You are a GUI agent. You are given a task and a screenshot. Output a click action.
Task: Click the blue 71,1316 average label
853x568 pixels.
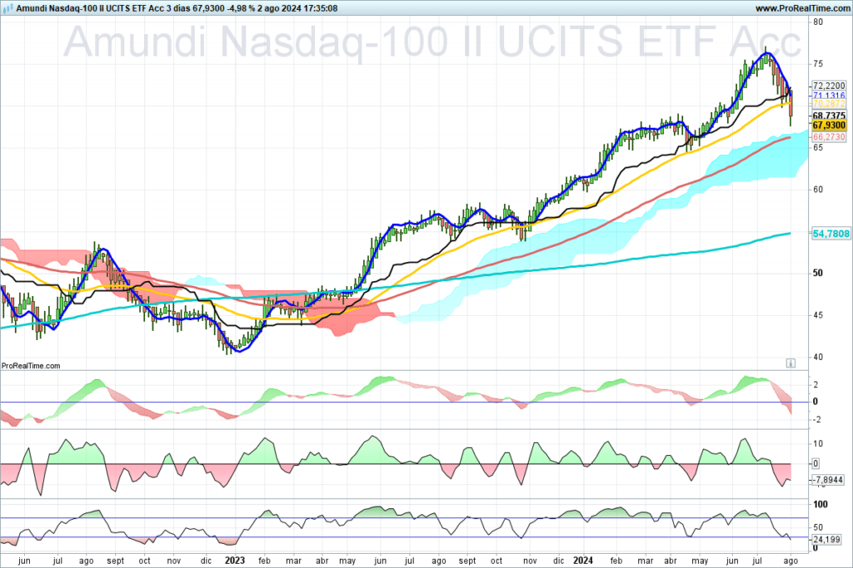(x=829, y=96)
